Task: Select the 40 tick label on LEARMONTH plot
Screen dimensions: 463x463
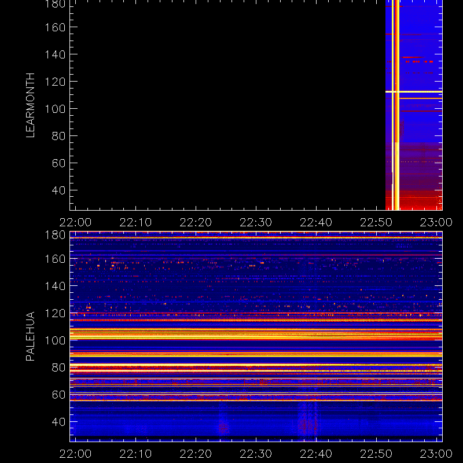Action: (58, 190)
